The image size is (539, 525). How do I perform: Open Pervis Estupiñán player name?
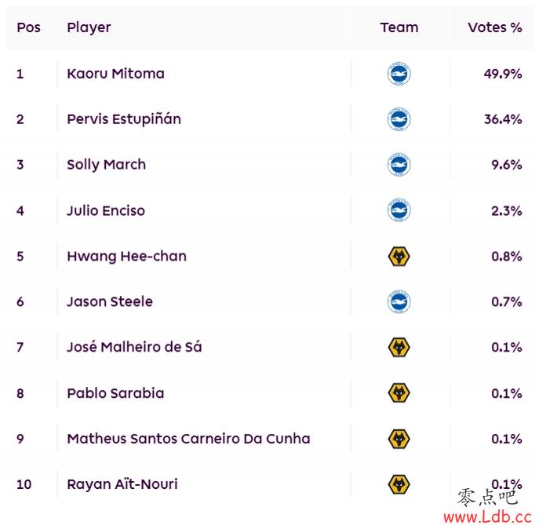124,119
